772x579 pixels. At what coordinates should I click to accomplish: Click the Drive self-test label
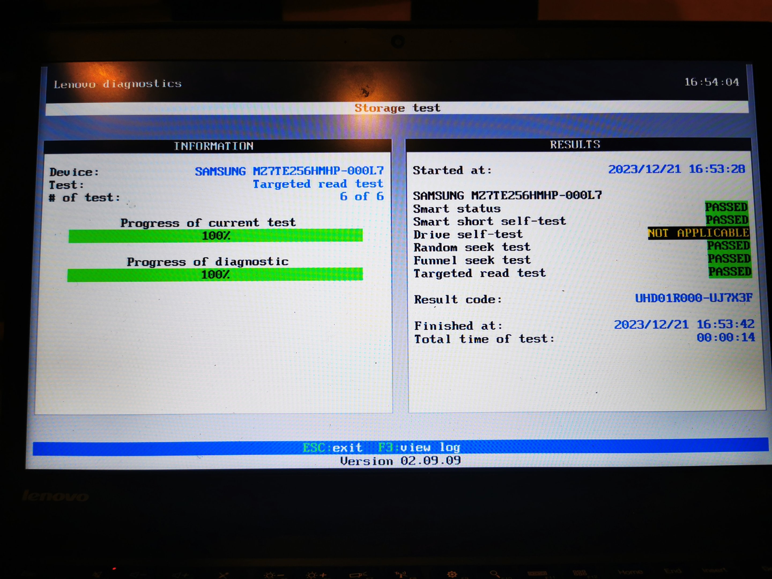click(x=468, y=234)
